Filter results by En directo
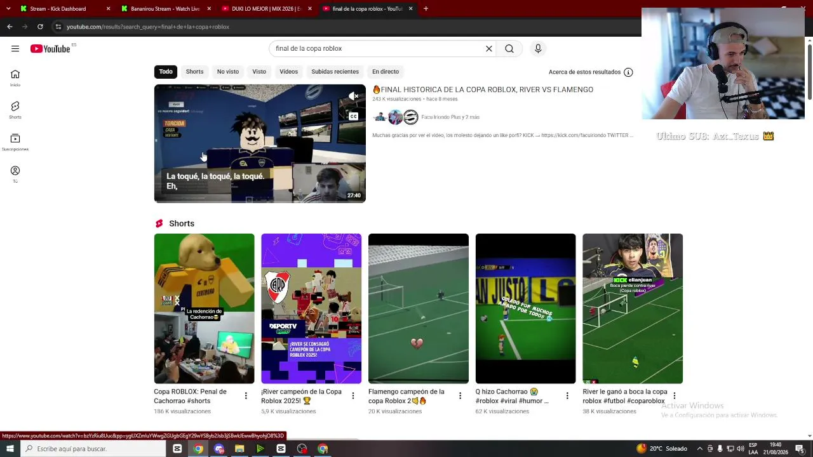 tap(386, 72)
